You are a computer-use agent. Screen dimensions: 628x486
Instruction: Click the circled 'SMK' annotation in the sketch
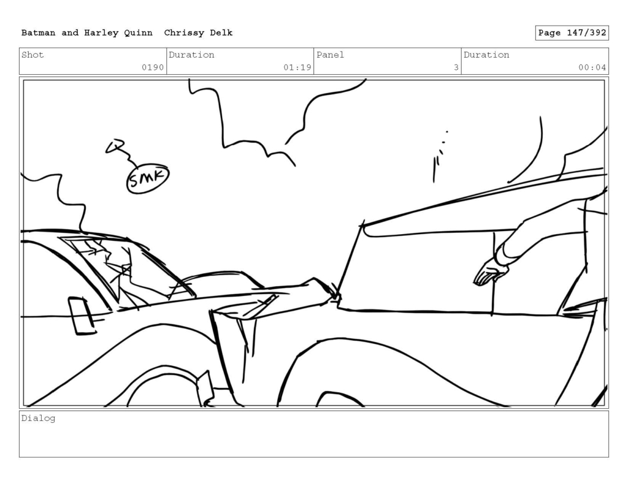coord(148,178)
